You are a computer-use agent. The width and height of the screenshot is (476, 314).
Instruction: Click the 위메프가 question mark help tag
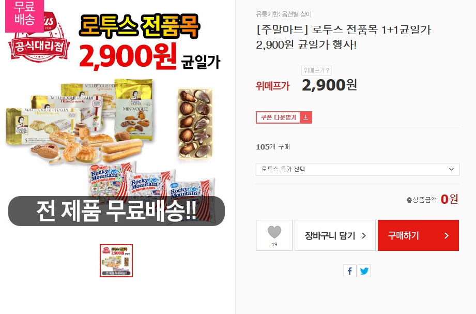[x=316, y=70]
